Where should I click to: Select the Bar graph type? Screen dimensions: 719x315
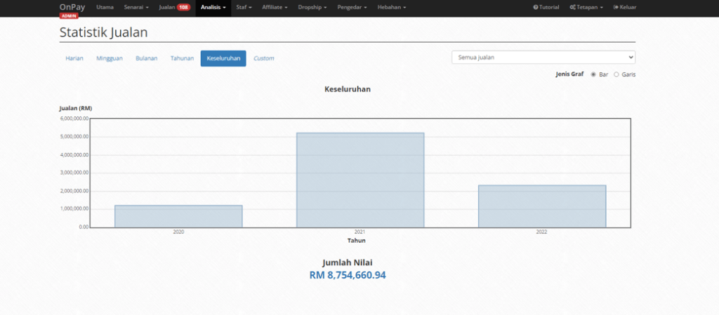click(x=593, y=74)
